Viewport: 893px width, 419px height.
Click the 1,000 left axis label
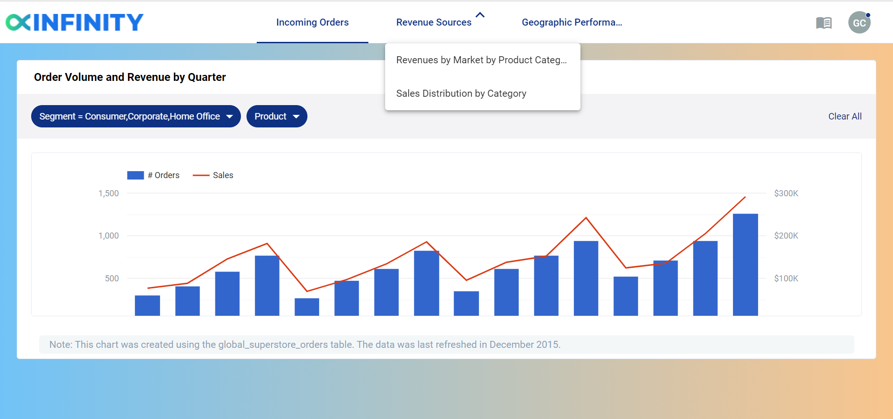point(108,236)
